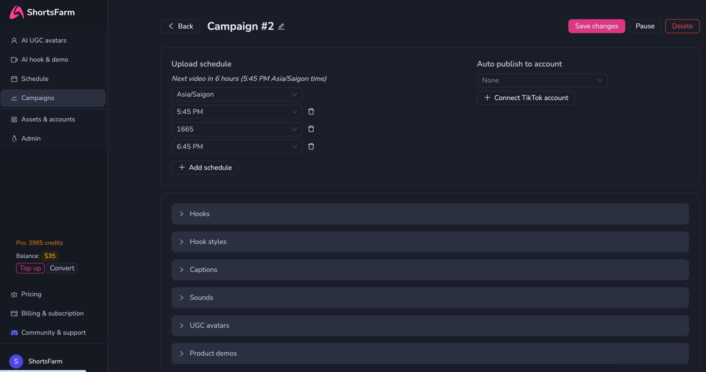The height and width of the screenshot is (372, 706).
Task: Open the Schedule menu item
Action: click(35, 79)
